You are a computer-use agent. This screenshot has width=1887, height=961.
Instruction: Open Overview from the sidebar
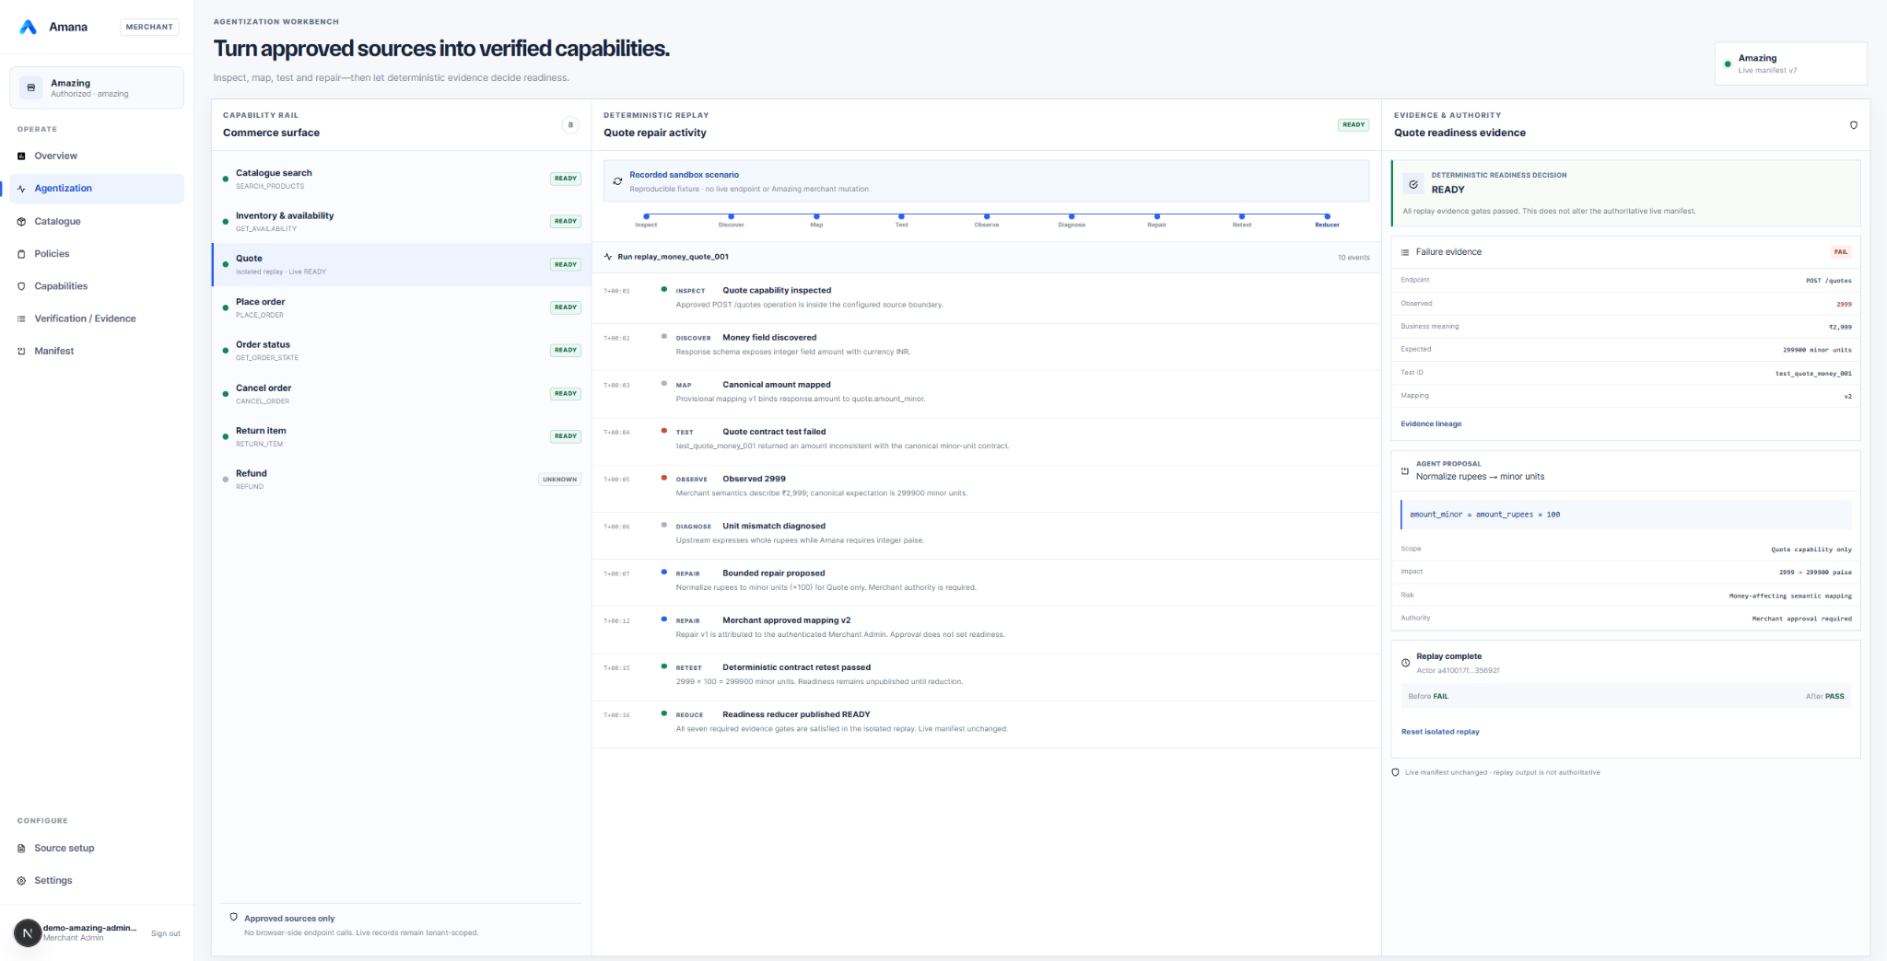pos(97,156)
